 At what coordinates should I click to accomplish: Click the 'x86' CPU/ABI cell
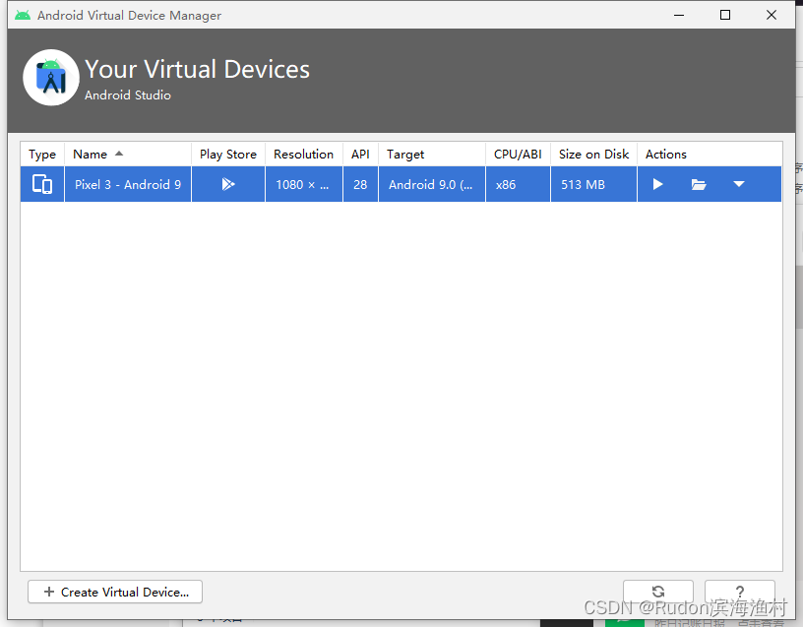pyautogui.click(x=518, y=184)
